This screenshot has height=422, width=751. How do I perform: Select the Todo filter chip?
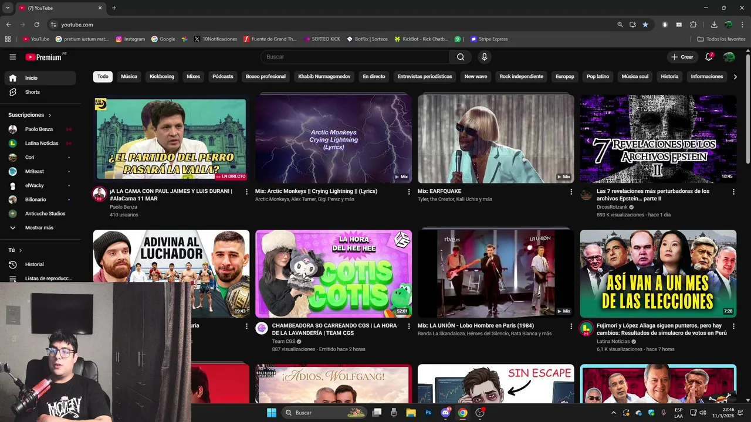pos(103,77)
